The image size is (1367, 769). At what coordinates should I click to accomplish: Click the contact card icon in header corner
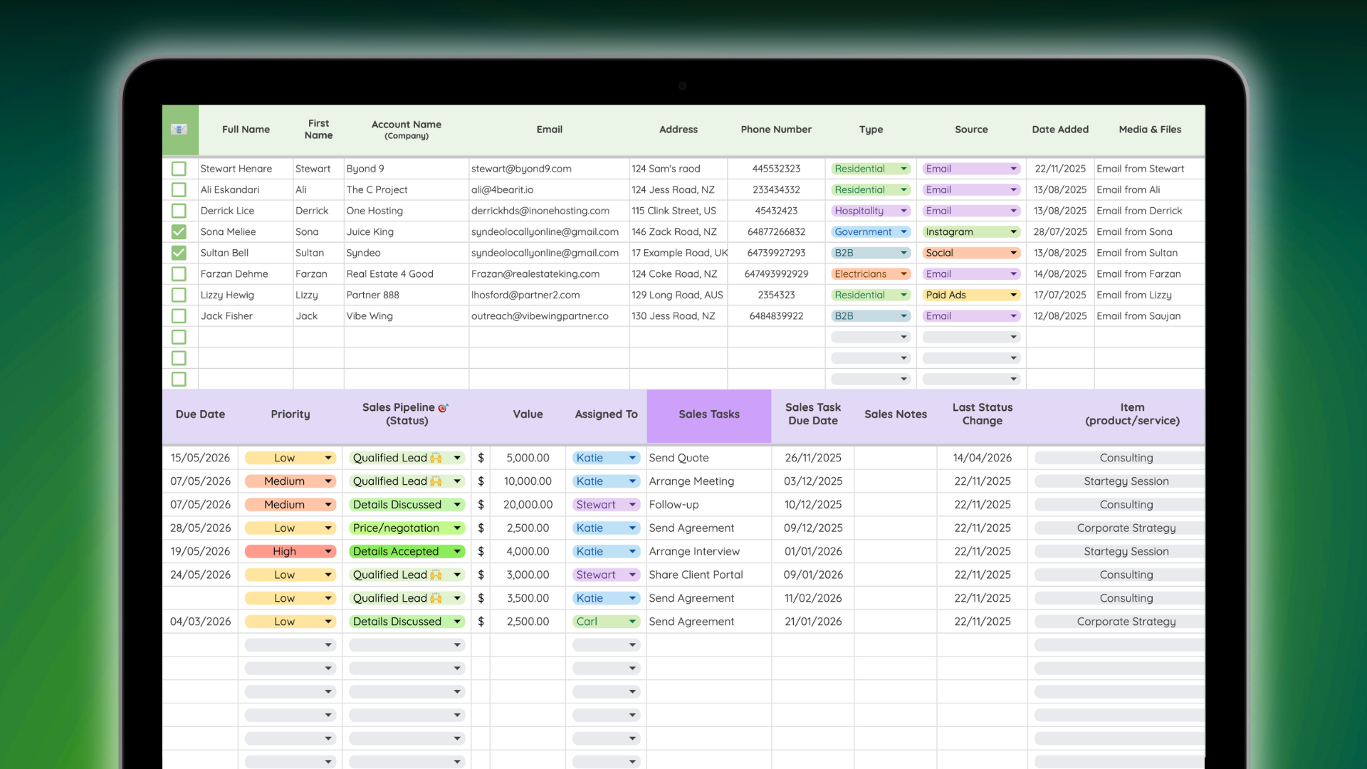click(179, 129)
